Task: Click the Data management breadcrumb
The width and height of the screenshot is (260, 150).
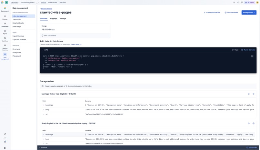Action: coord(28,3)
